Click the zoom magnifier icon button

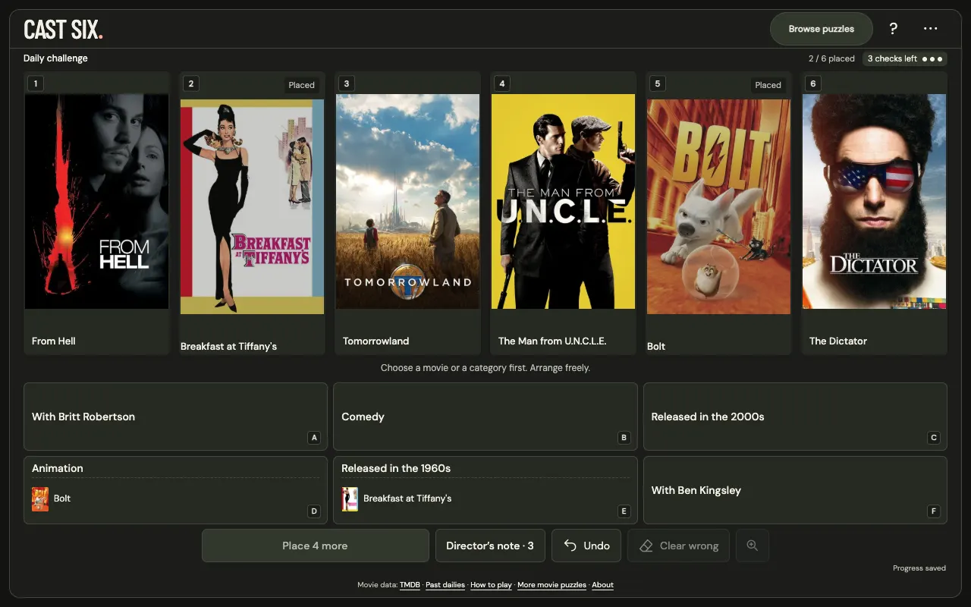pos(752,546)
